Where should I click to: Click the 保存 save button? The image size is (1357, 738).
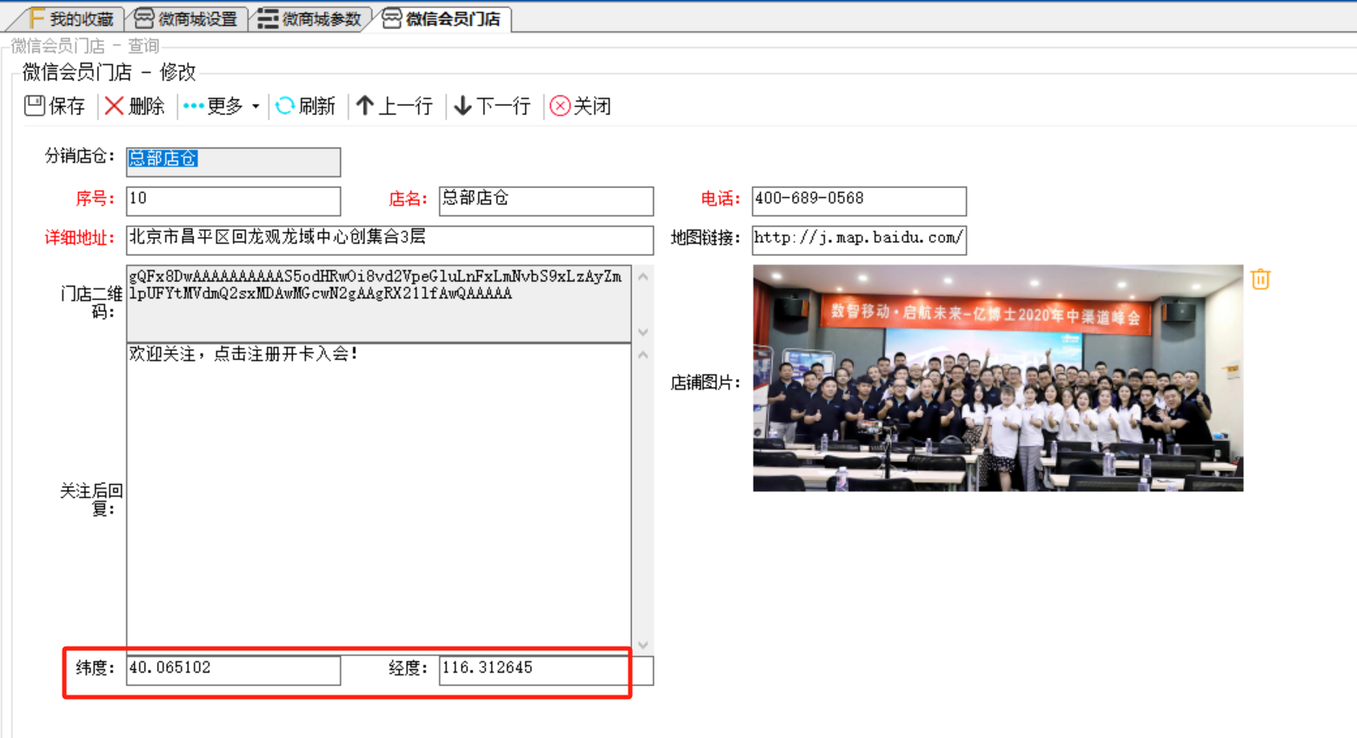pyautogui.click(x=55, y=106)
